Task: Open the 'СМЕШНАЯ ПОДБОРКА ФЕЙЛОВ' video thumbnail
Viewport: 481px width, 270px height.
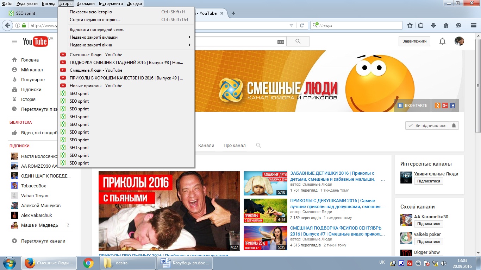Action: click(x=266, y=238)
